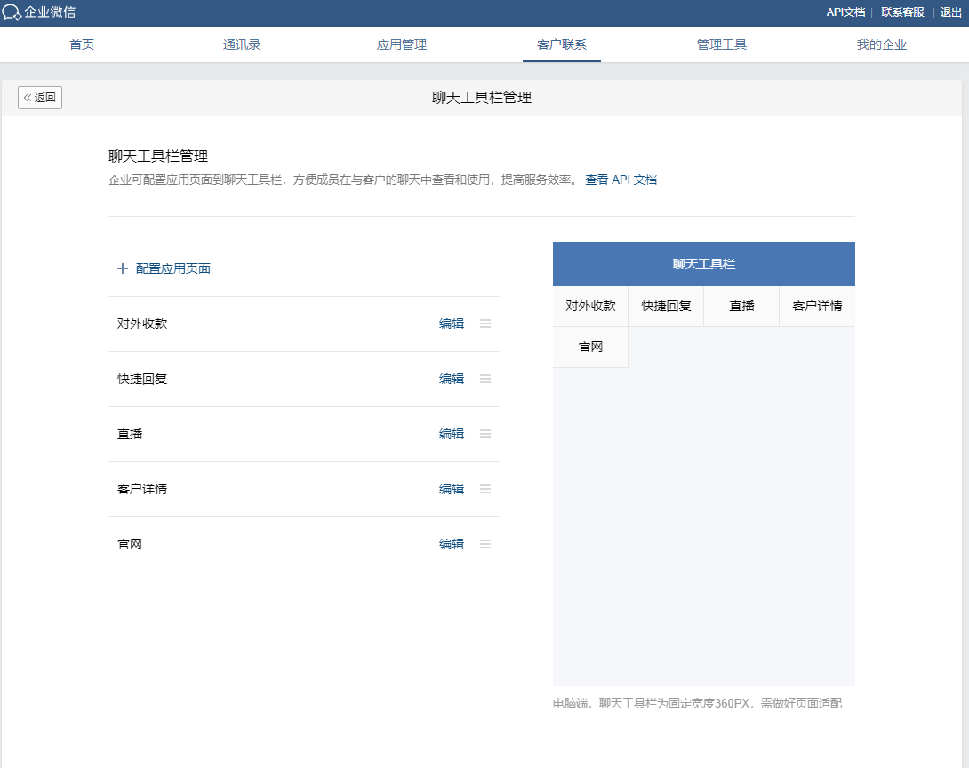
Task: Open the 管理工具 section
Action: (721, 44)
